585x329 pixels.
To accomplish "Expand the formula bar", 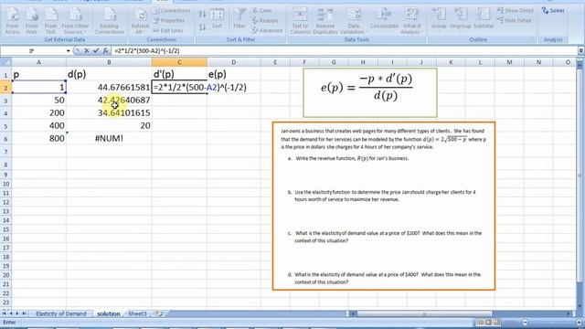I will (x=581, y=50).
